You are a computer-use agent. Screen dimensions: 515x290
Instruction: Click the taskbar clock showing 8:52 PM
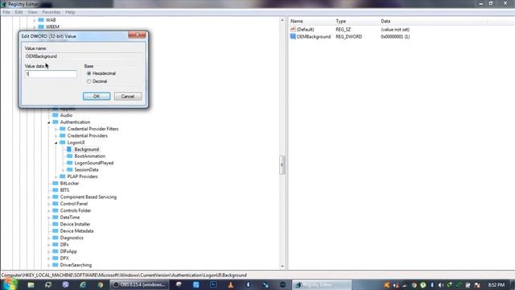pos(496,285)
